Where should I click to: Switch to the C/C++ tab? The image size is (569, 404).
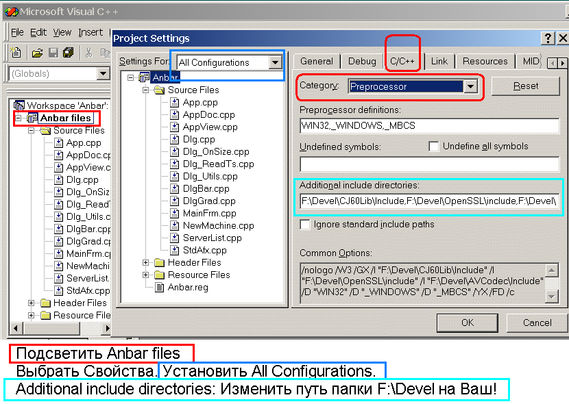click(x=402, y=61)
